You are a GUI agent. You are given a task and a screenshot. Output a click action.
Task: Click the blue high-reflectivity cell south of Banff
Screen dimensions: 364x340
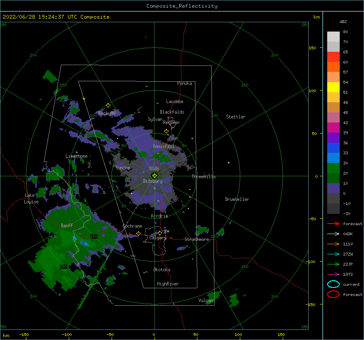(x=84, y=243)
